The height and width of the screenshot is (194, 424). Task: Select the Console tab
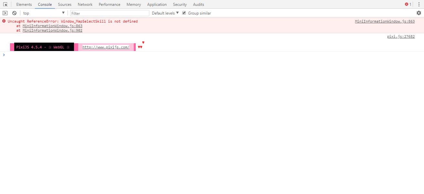(x=45, y=5)
